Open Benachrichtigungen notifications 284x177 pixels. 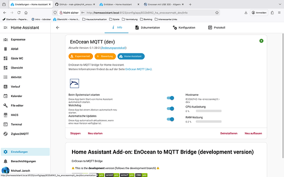25,161
